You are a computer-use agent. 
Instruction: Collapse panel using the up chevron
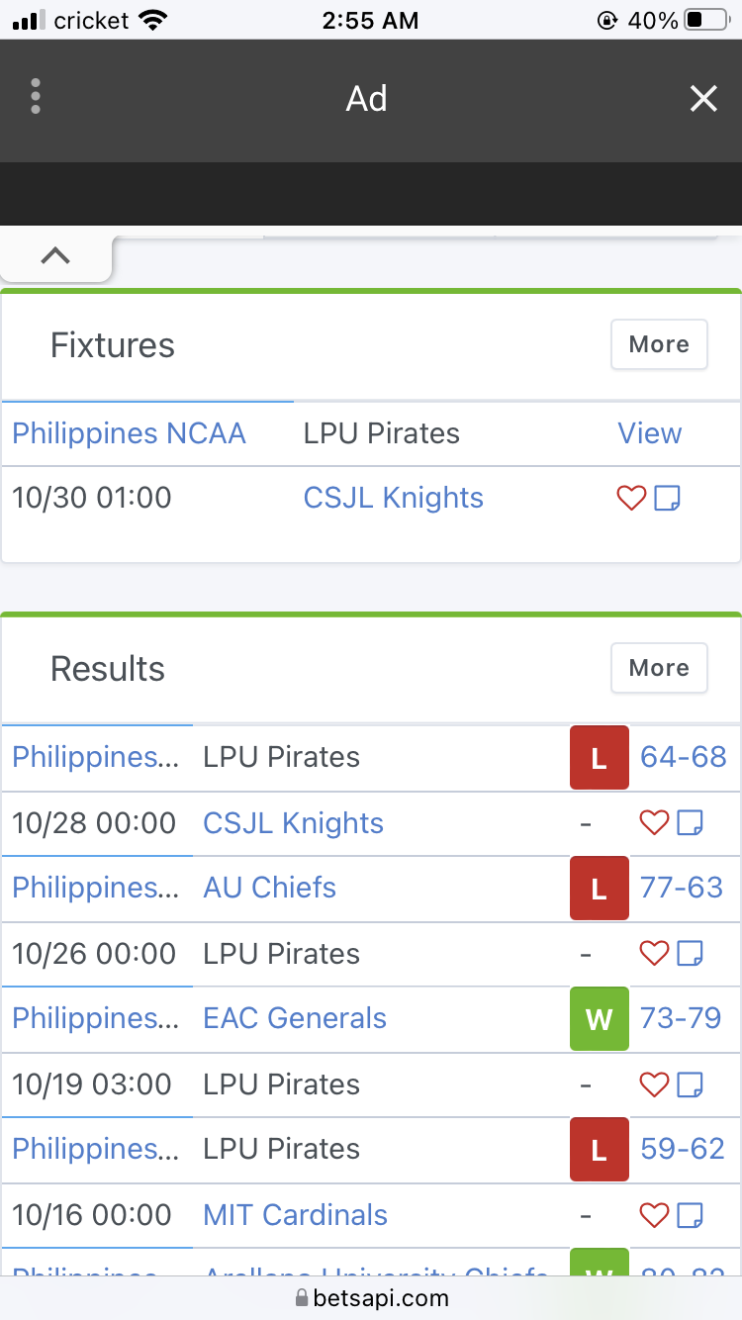pyautogui.click(x=55, y=255)
